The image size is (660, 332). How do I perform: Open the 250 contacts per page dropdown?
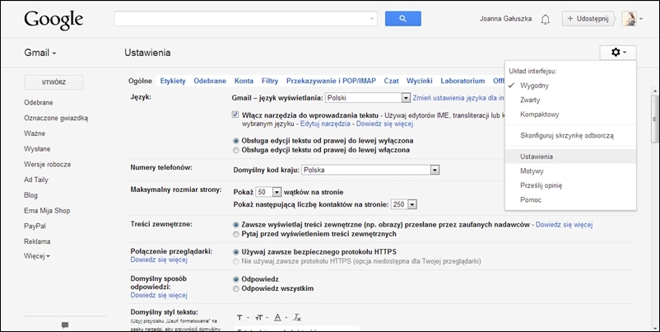[x=404, y=204]
